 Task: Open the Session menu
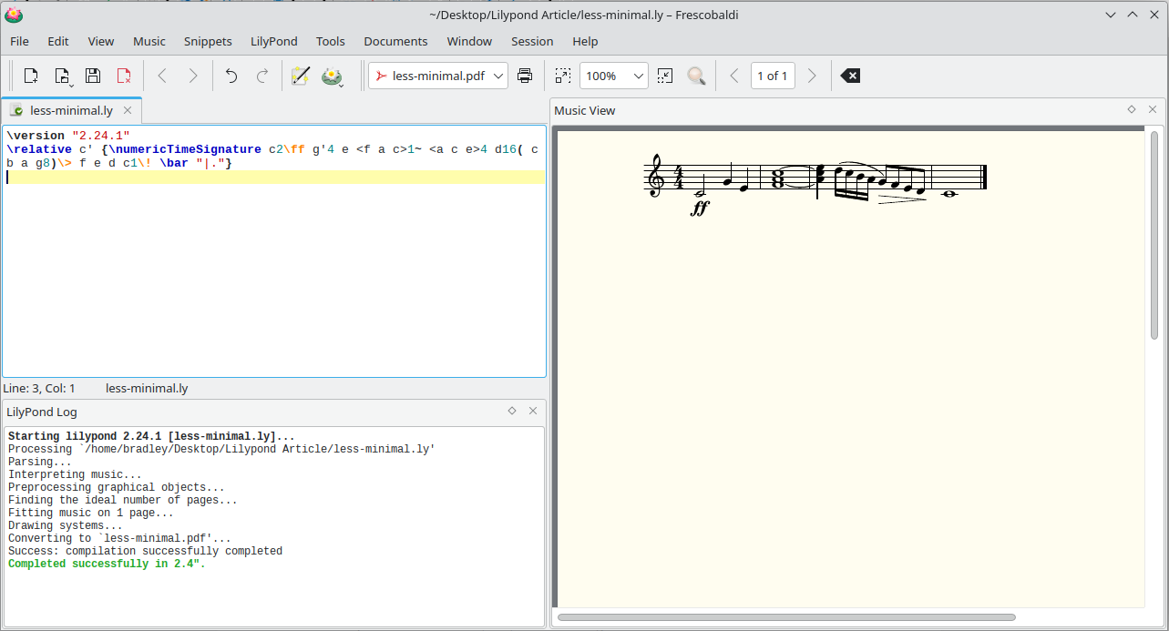point(532,41)
